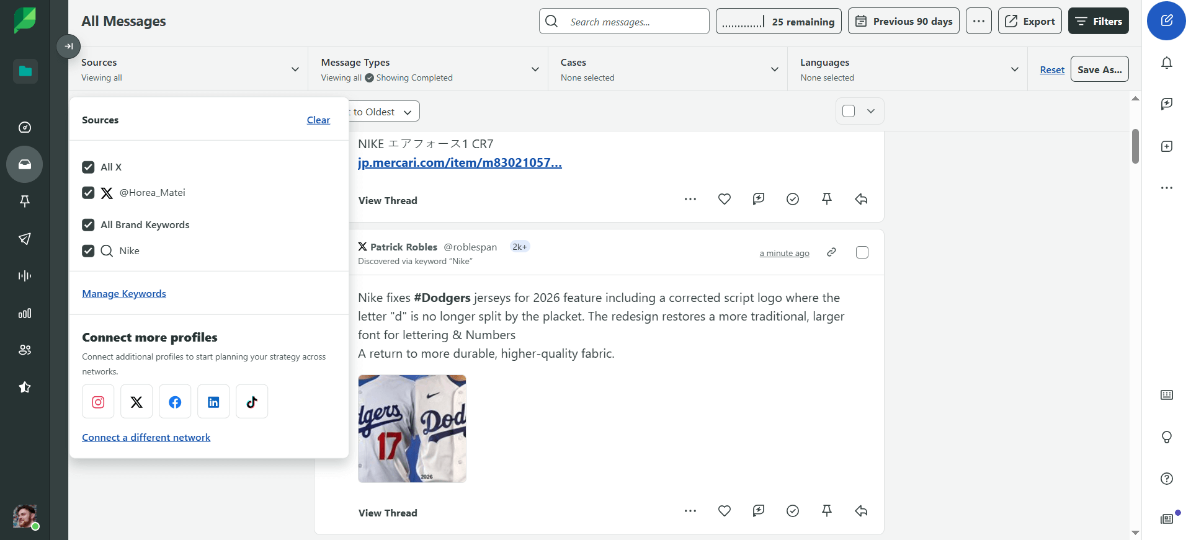Open the dashboard gauge icon in sidebar

pos(25,127)
